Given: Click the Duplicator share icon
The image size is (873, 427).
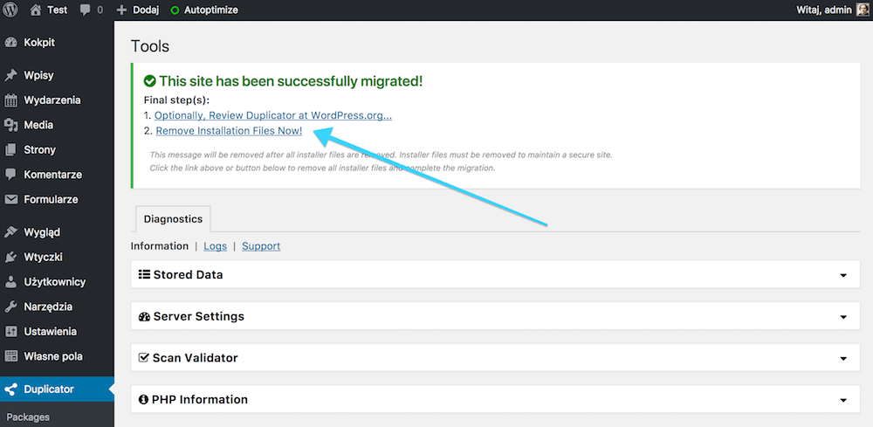Looking at the screenshot, I should [x=10, y=389].
